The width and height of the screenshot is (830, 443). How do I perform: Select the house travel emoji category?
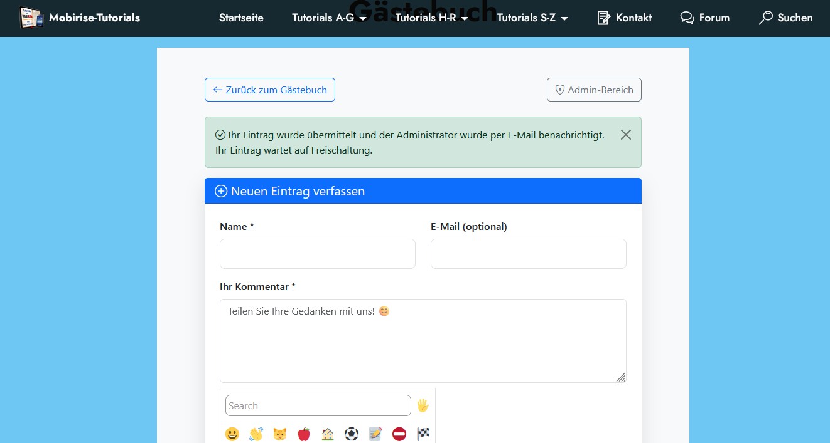(x=328, y=434)
